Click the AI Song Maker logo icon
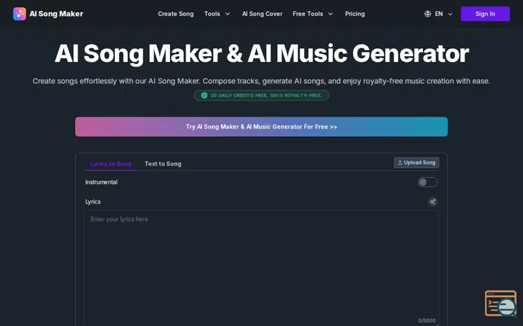The image size is (523, 326). (20, 14)
